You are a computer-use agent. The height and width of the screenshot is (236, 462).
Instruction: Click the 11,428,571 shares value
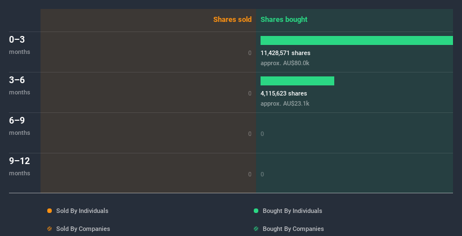coord(285,53)
